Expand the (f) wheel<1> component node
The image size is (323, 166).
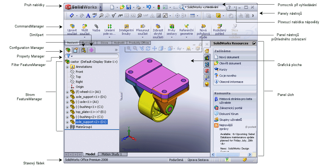pos(67,92)
